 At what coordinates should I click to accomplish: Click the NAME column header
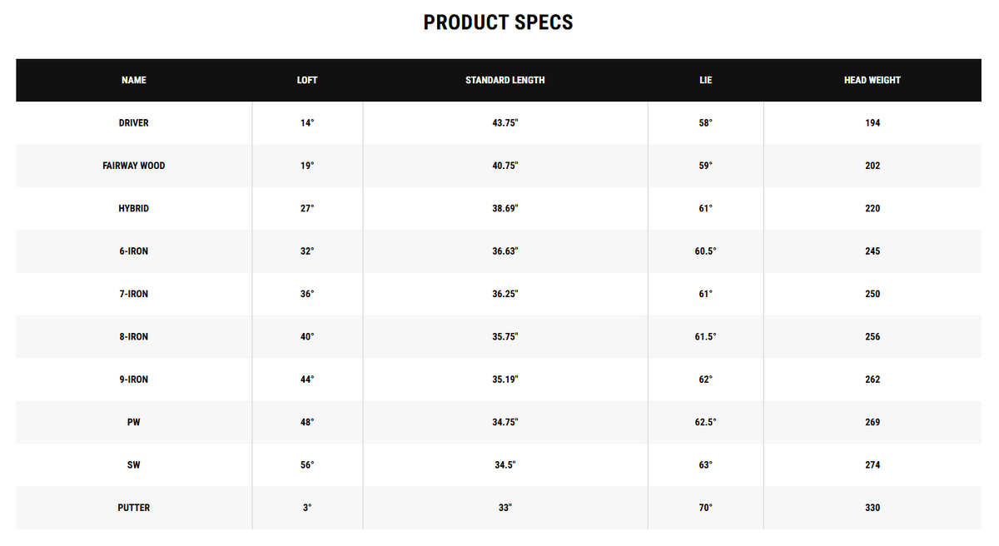point(133,80)
